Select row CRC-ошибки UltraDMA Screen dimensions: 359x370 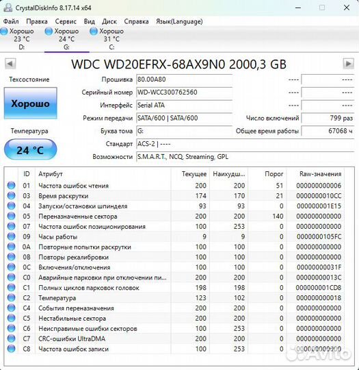[x=174, y=338]
